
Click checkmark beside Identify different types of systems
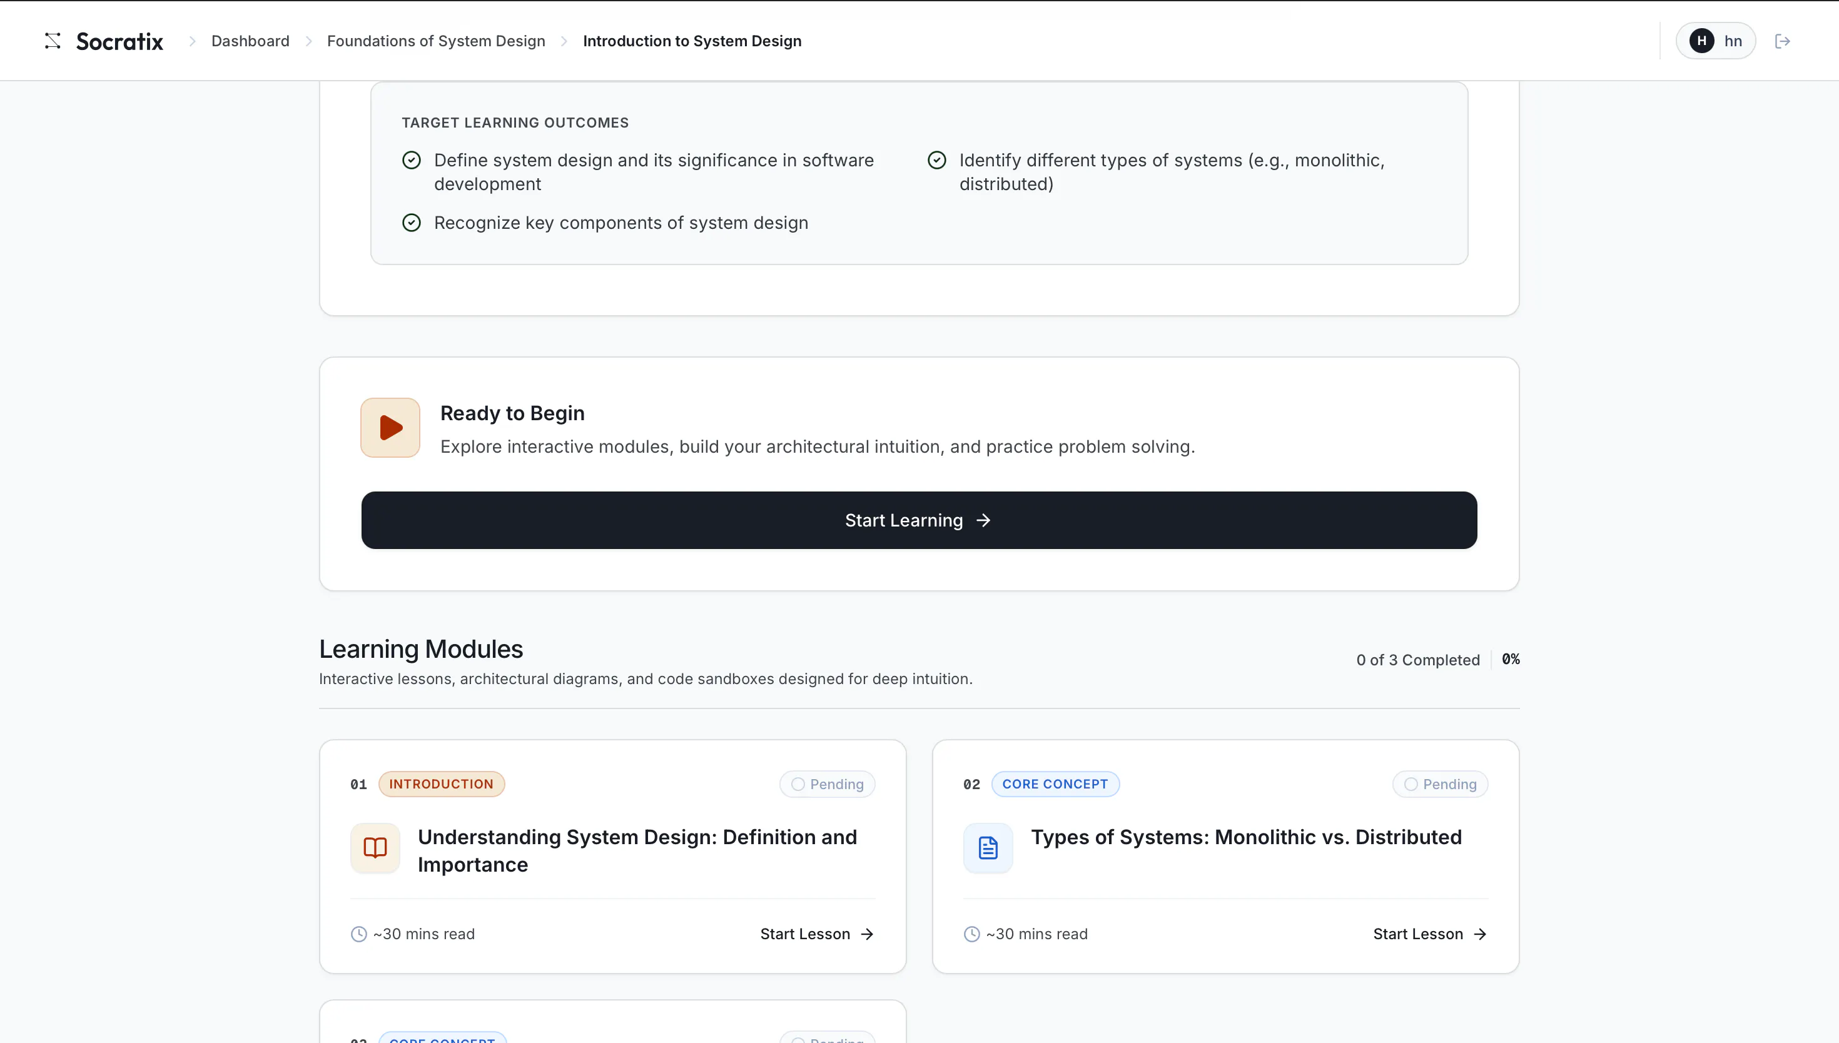point(936,159)
